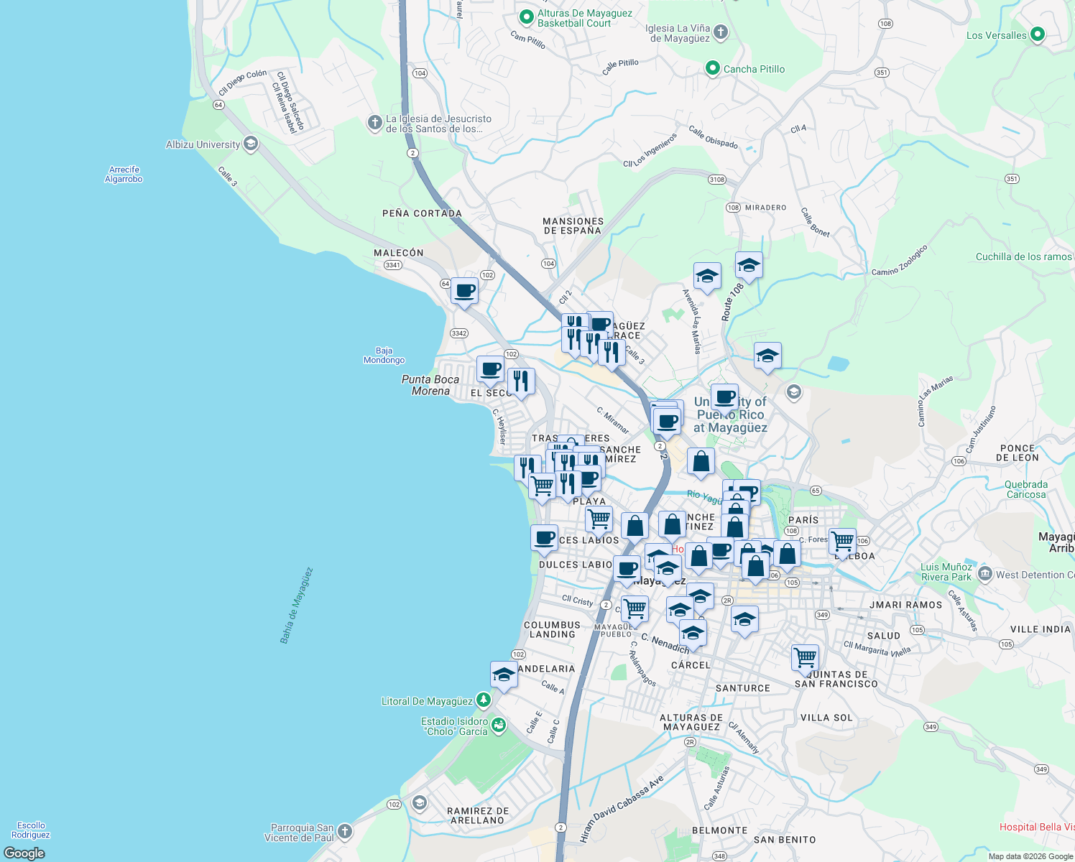Click the shopping cart marker in Playa neighborhood
Viewport: 1075px width, 862px height.
point(599,519)
